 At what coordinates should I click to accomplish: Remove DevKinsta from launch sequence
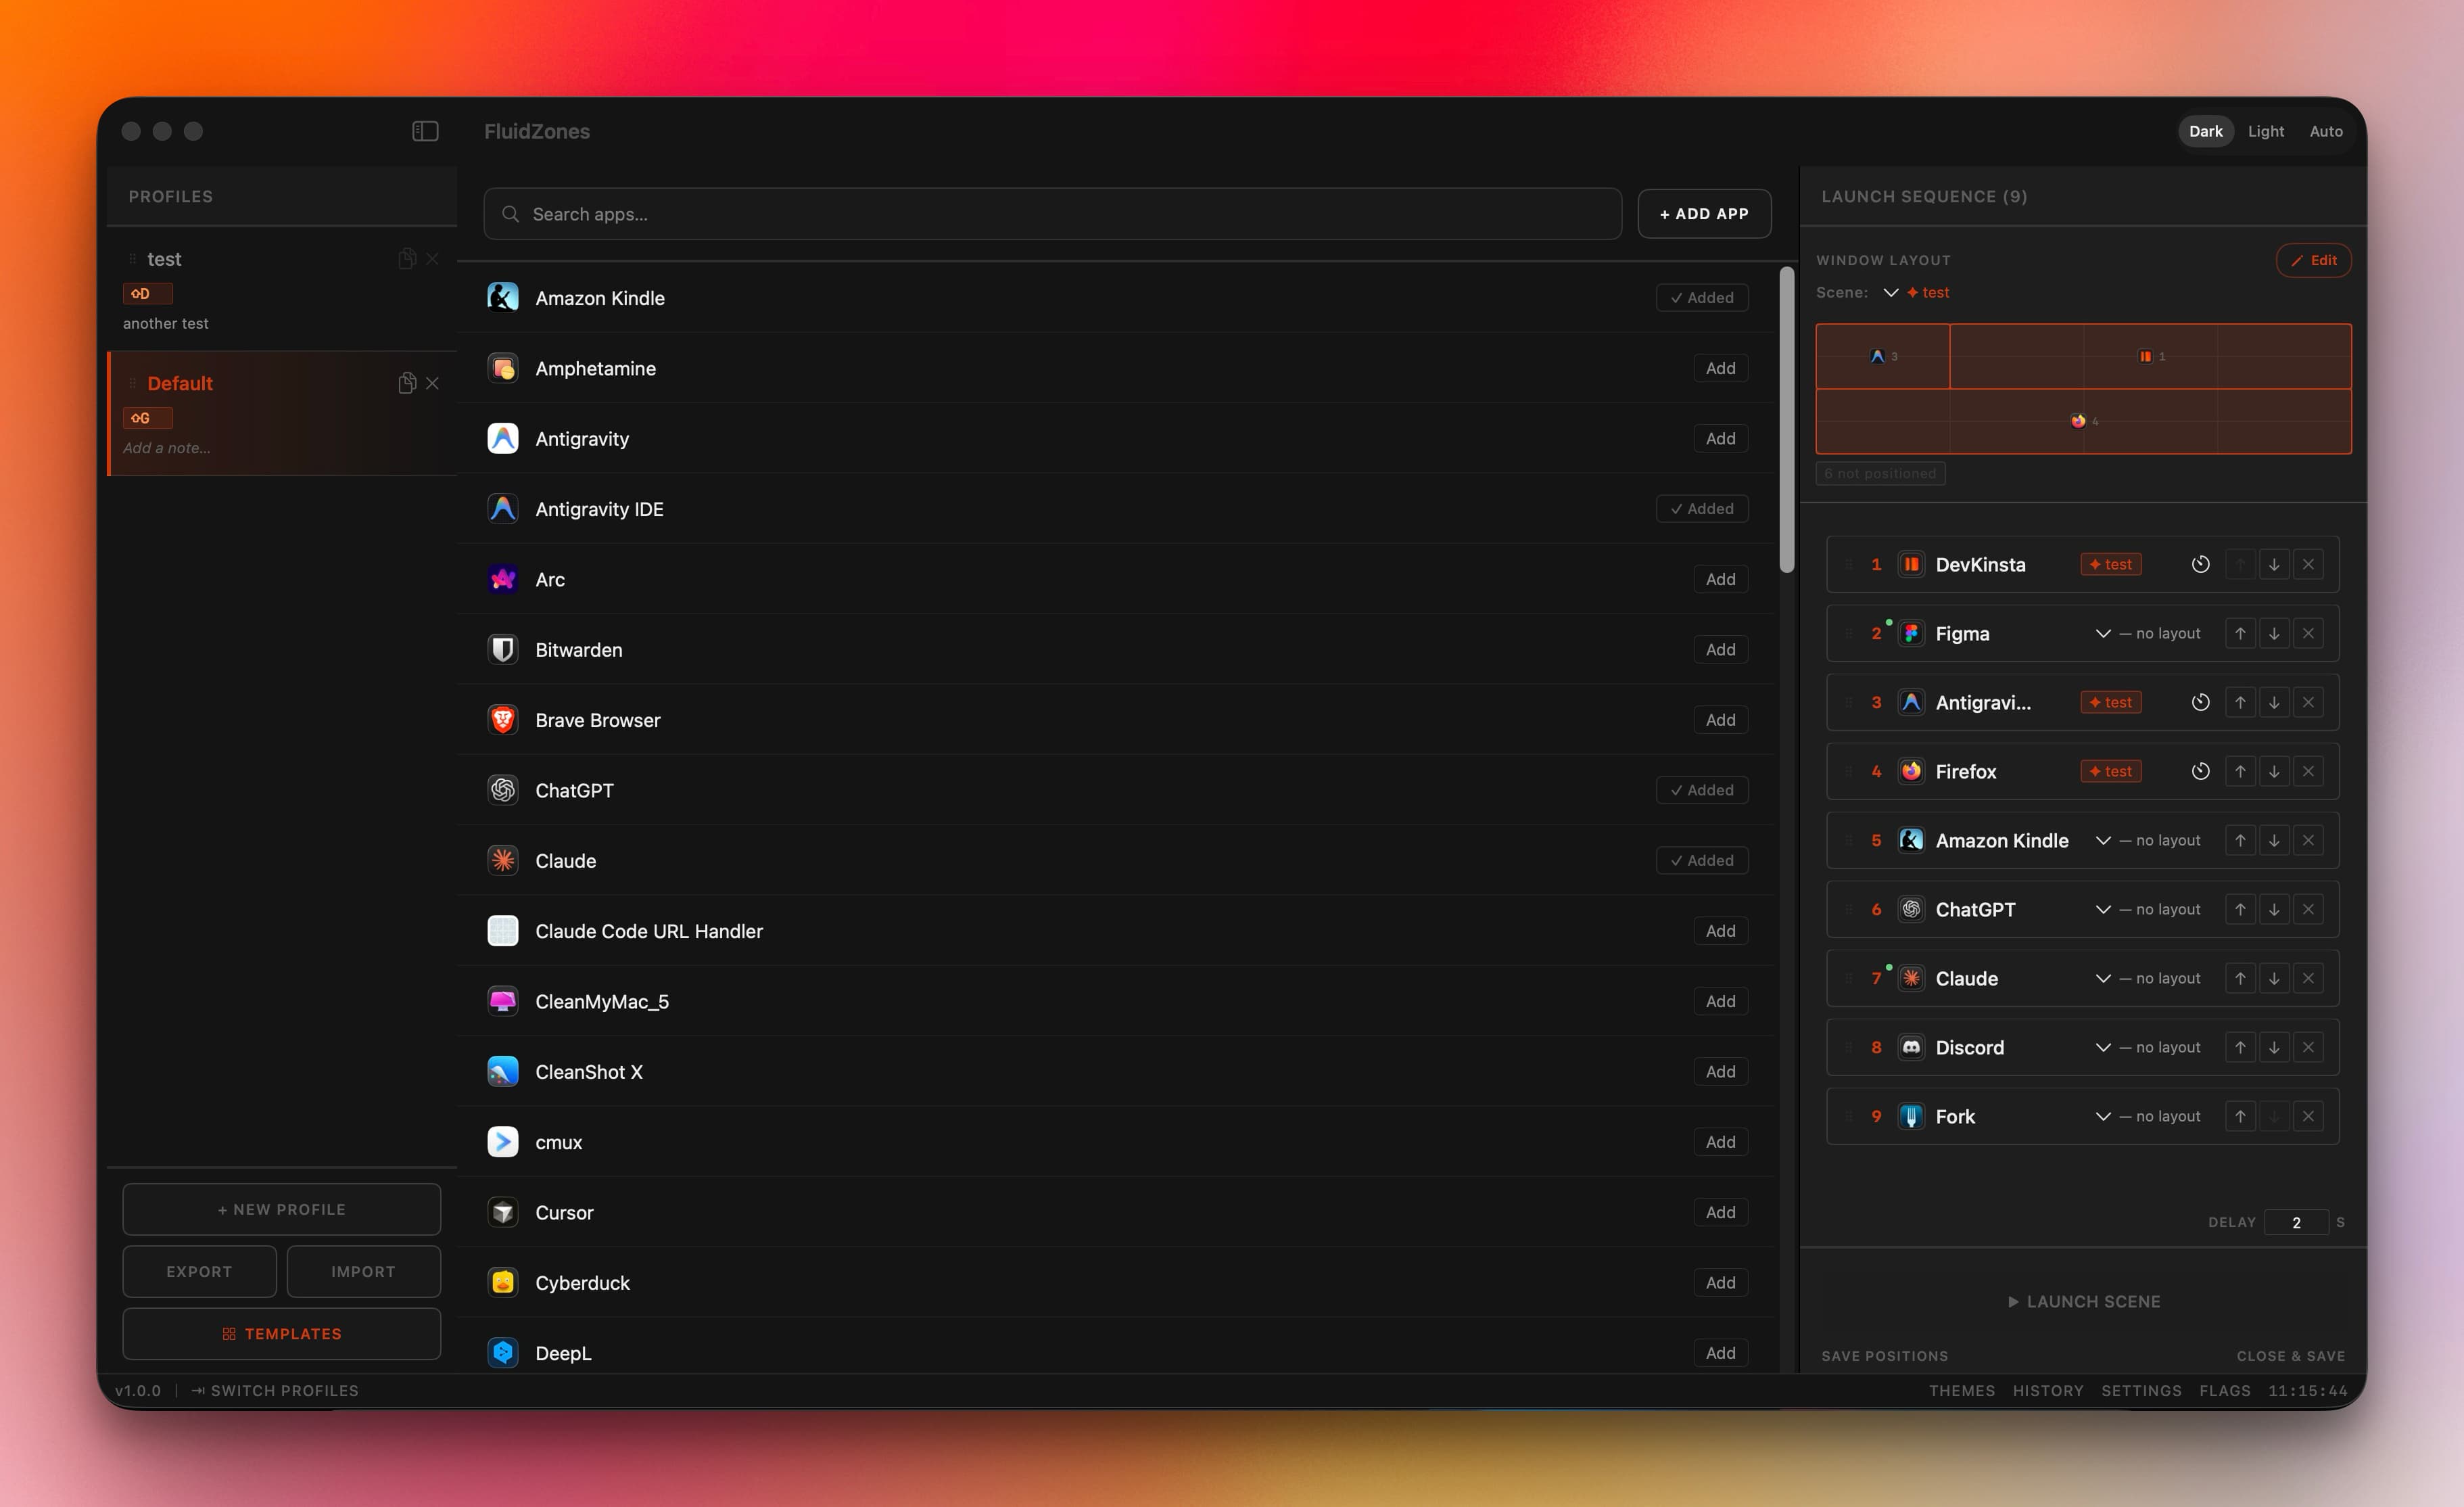(2308, 564)
